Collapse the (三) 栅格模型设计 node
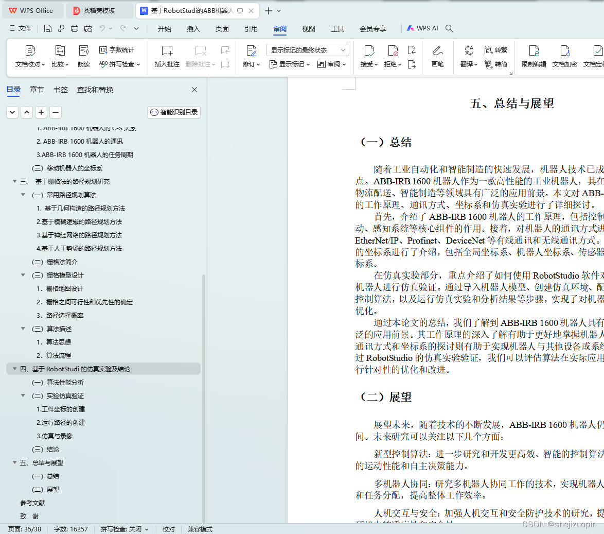Screen dimensions: 604x534 point(23,275)
